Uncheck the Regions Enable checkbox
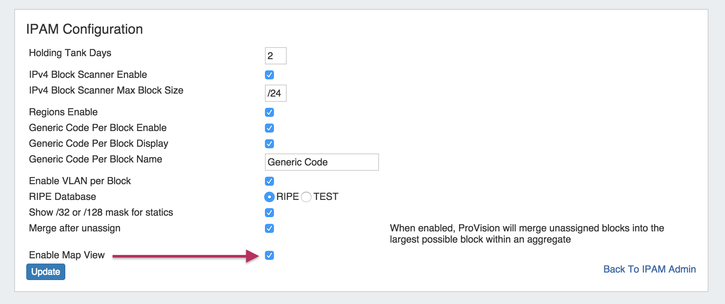This screenshot has width=725, height=304. click(269, 112)
